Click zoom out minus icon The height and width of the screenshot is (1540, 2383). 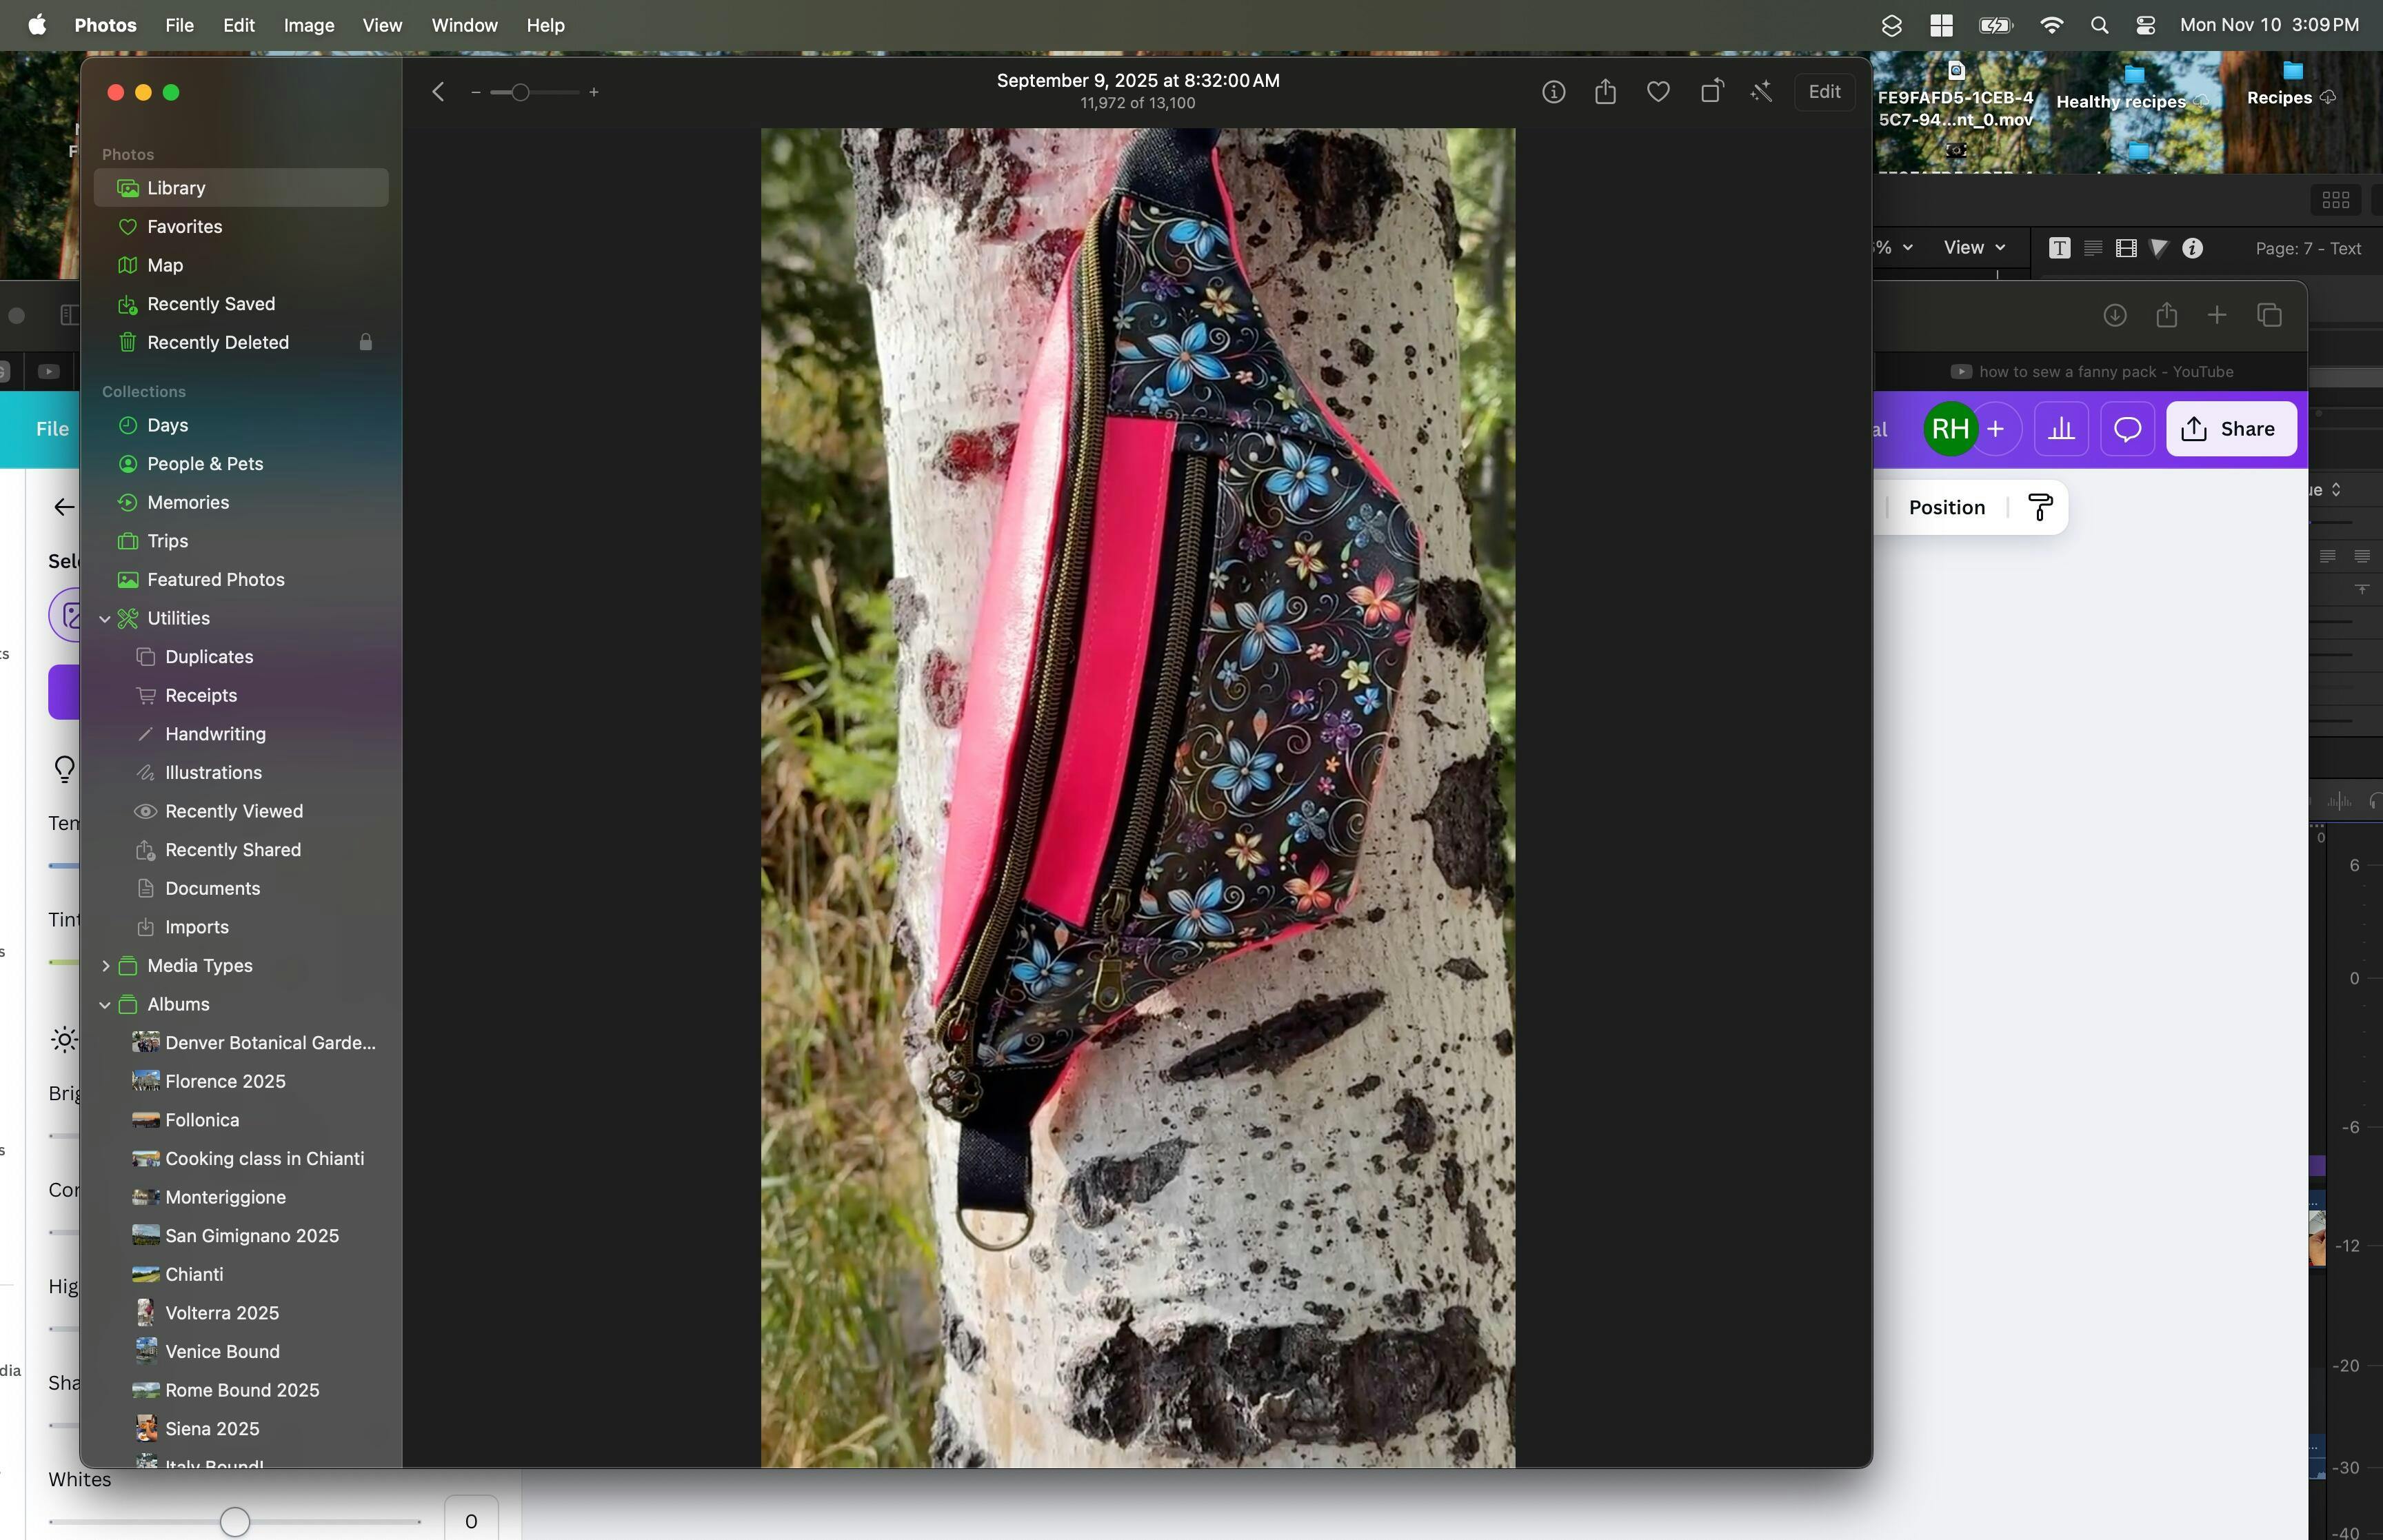click(x=476, y=92)
